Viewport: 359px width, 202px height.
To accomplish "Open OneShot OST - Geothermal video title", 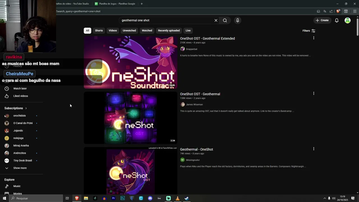I will click(200, 94).
